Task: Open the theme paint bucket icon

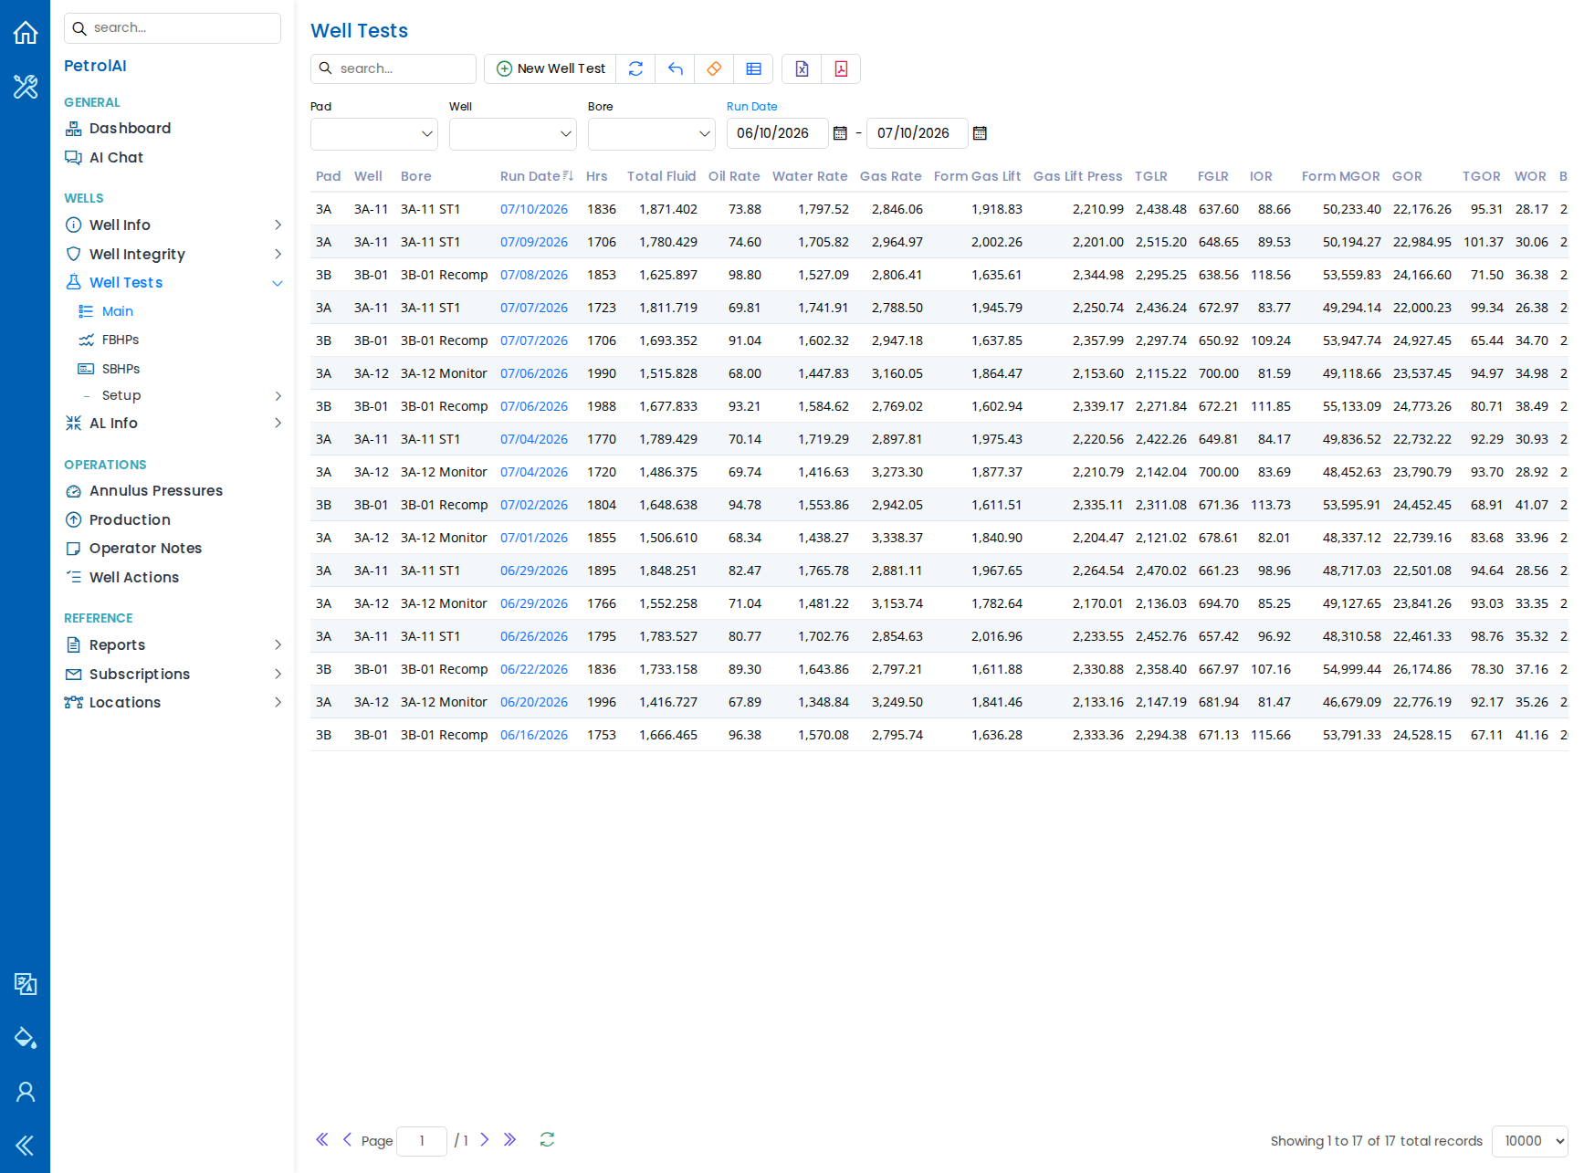Action: click(26, 1038)
